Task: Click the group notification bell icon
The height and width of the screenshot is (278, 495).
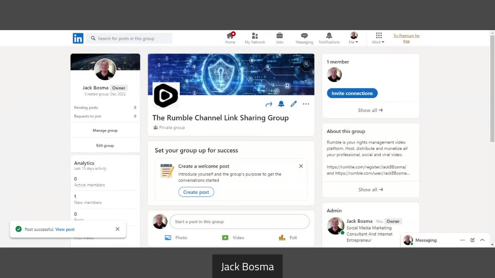Action: 281,104
